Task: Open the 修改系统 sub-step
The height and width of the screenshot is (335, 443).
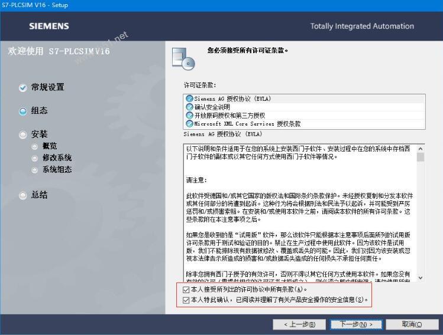Action: click(x=57, y=158)
